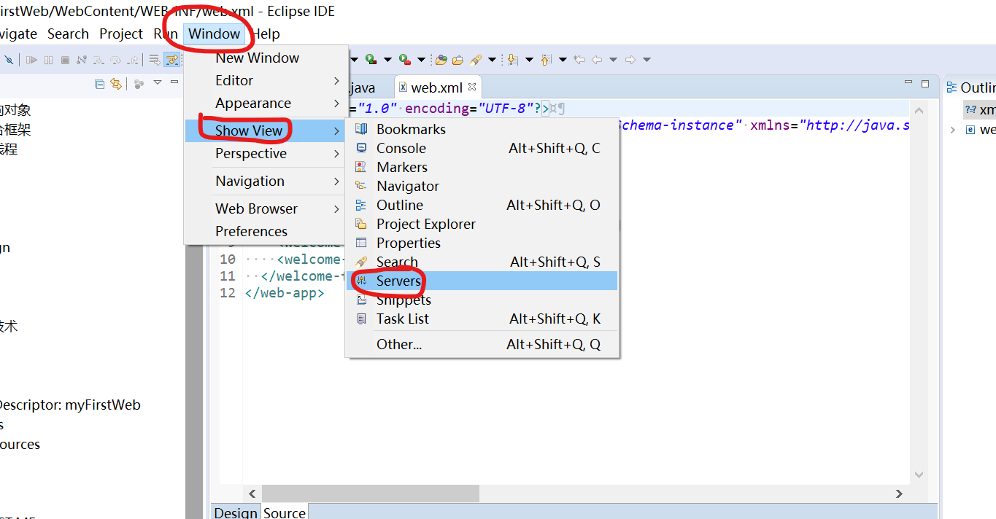Open the Search menu in the menu bar
This screenshot has width=996, height=519.
pyautogui.click(x=68, y=34)
